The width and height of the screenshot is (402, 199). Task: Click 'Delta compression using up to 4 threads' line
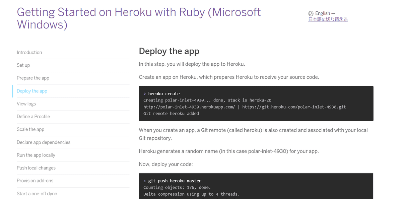[192, 194]
